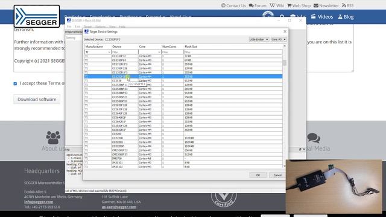Image resolution: width=386 pixels, height=217 pixels.
Task: Select the DM3730 device row
Action: pyautogui.click(x=183, y=159)
